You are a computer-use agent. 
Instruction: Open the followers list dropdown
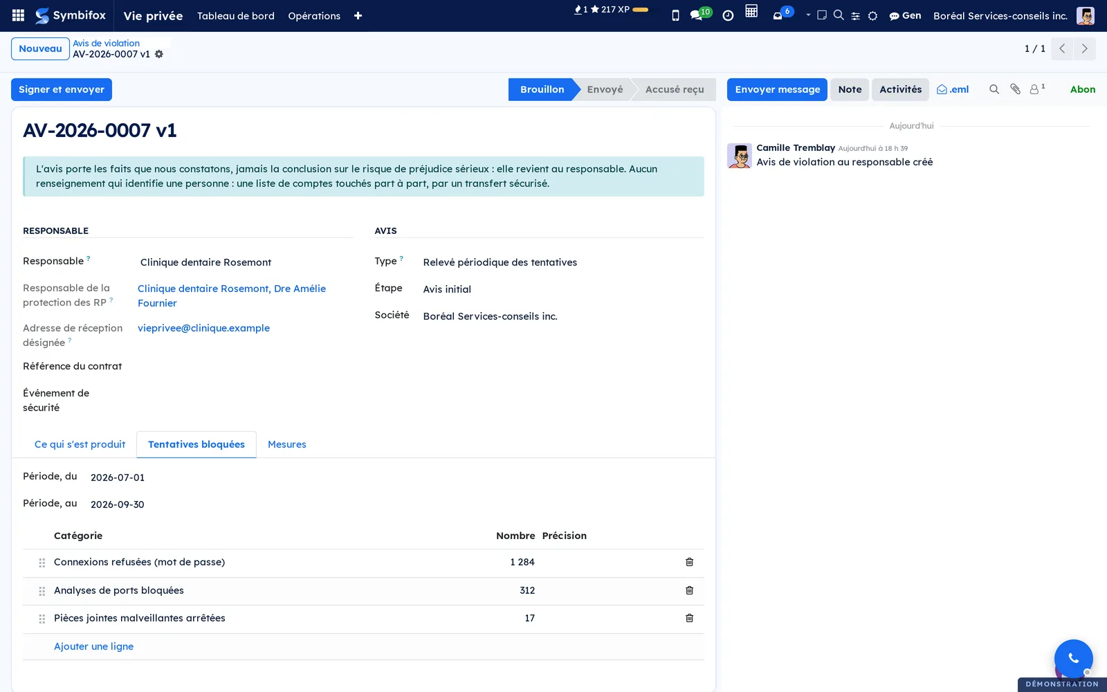[x=1037, y=89]
